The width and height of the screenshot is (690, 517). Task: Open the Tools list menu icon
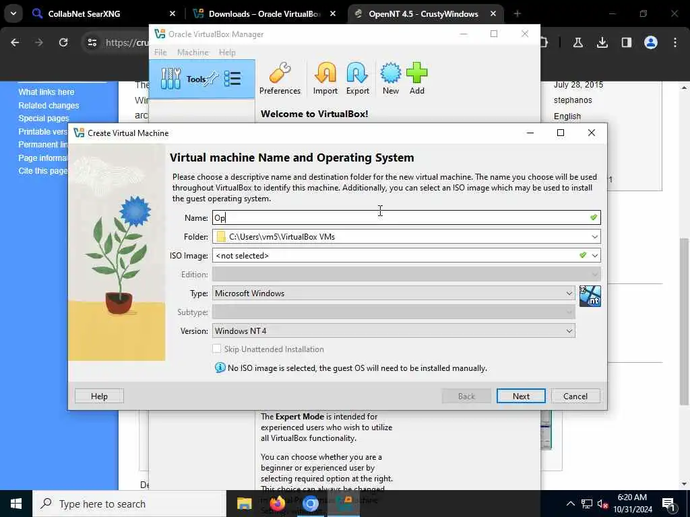(232, 79)
